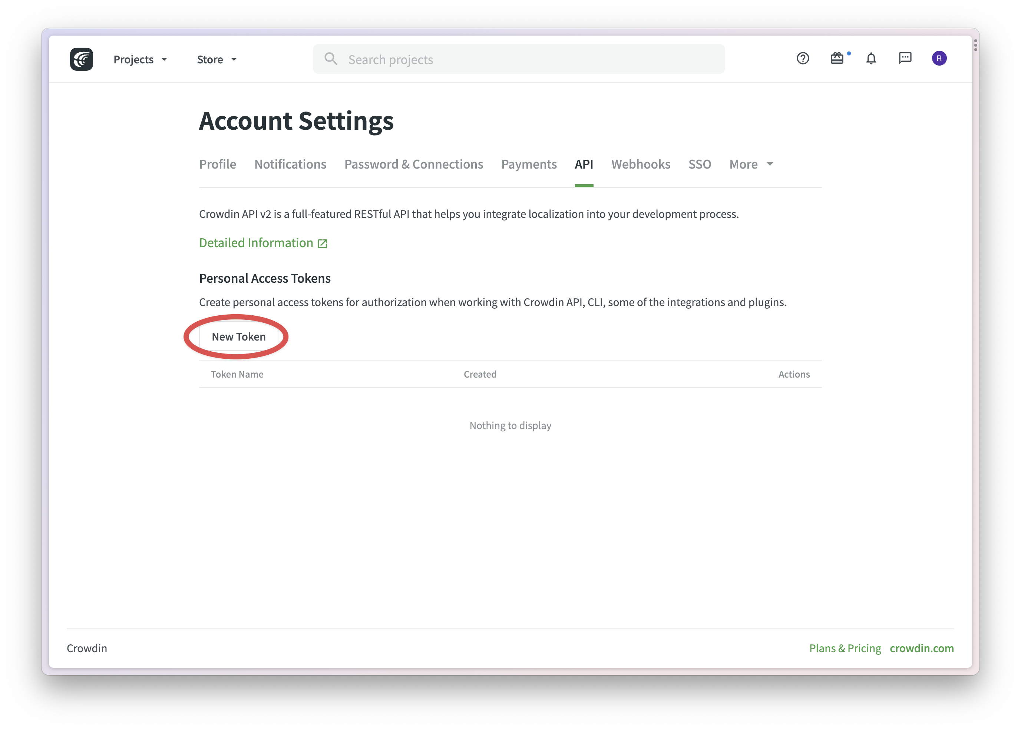Open the Password & Connections tab

click(x=413, y=164)
